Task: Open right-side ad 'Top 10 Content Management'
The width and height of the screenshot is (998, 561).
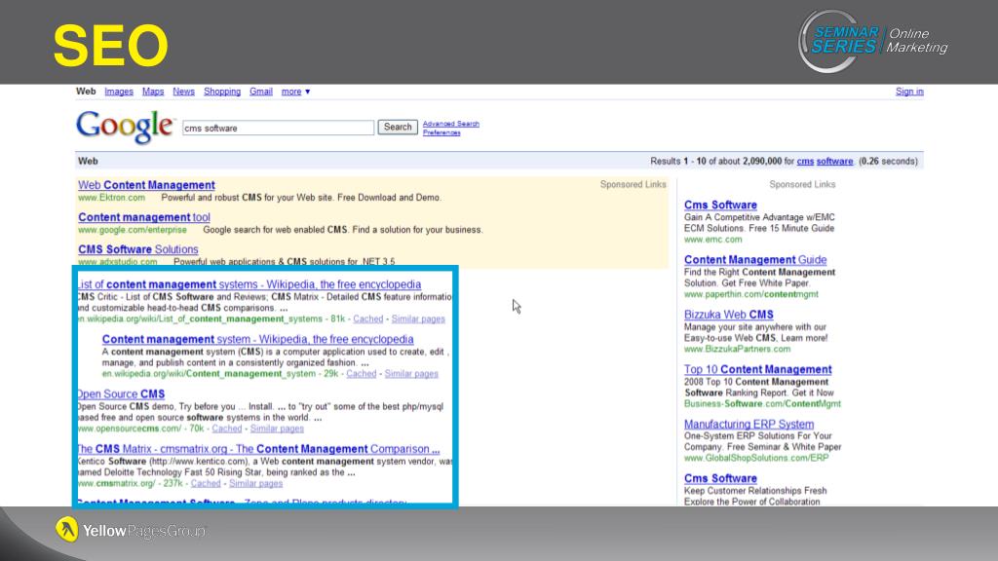Action: click(758, 369)
